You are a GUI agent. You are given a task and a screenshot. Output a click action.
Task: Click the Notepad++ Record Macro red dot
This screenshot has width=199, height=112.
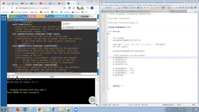(180, 8)
